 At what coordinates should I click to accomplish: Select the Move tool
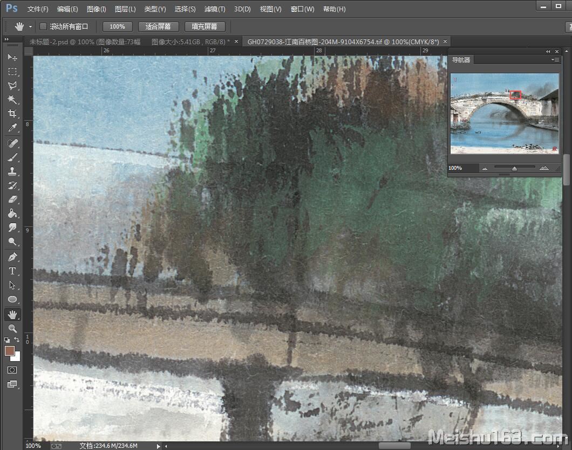[12, 57]
